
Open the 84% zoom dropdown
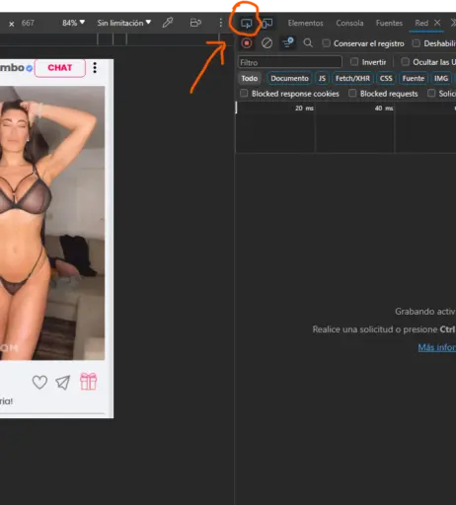(74, 23)
